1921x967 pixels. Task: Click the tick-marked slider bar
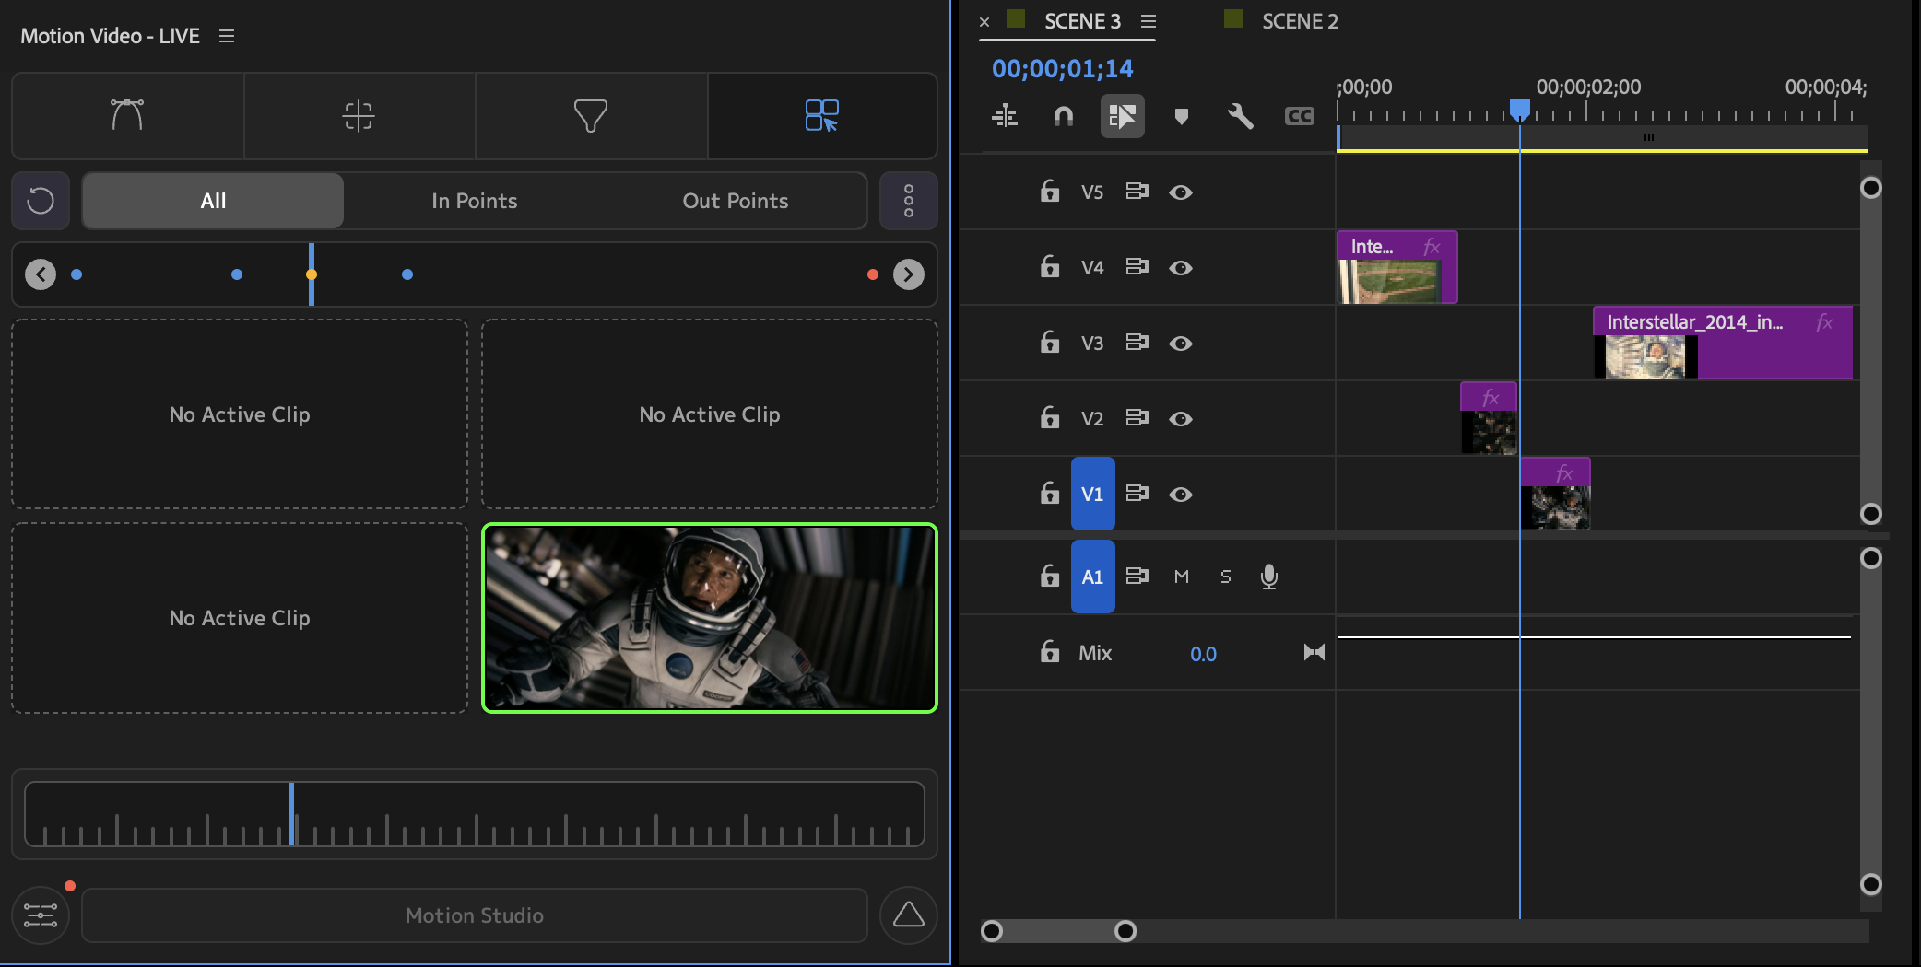pos(474,814)
